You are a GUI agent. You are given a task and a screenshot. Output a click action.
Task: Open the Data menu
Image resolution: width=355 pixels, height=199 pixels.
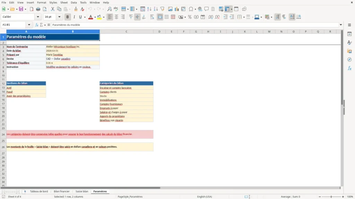click(x=74, y=2)
